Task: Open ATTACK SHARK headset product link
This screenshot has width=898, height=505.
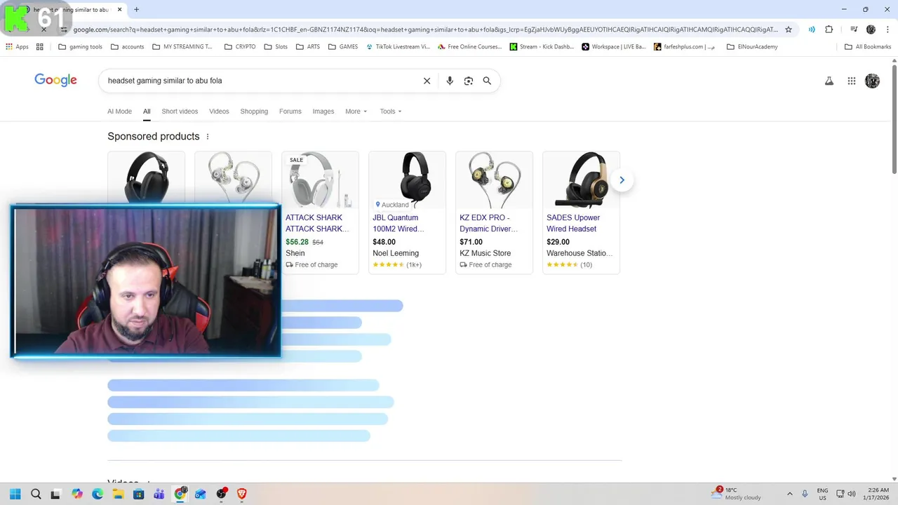Action: pos(317,223)
